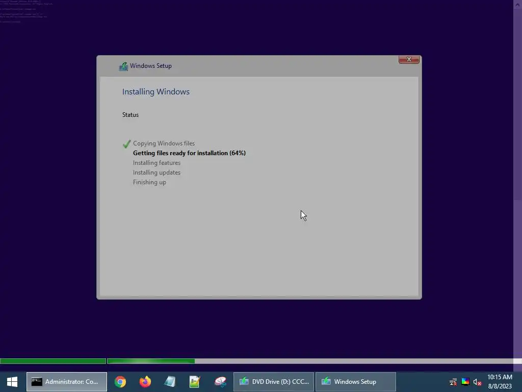This screenshot has height=392, width=522.
Task: Select the 'Finishing up' status line
Action: (x=149, y=182)
